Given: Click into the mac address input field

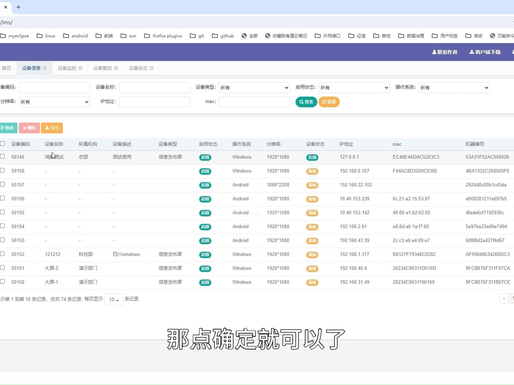Looking at the screenshot, I should pyautogui.click(x=254, y=102).
